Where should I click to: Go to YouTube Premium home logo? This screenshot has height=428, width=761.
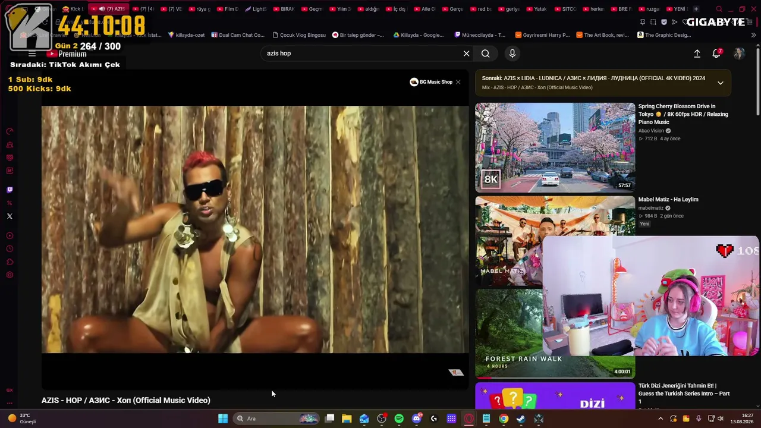pos(67,53)
